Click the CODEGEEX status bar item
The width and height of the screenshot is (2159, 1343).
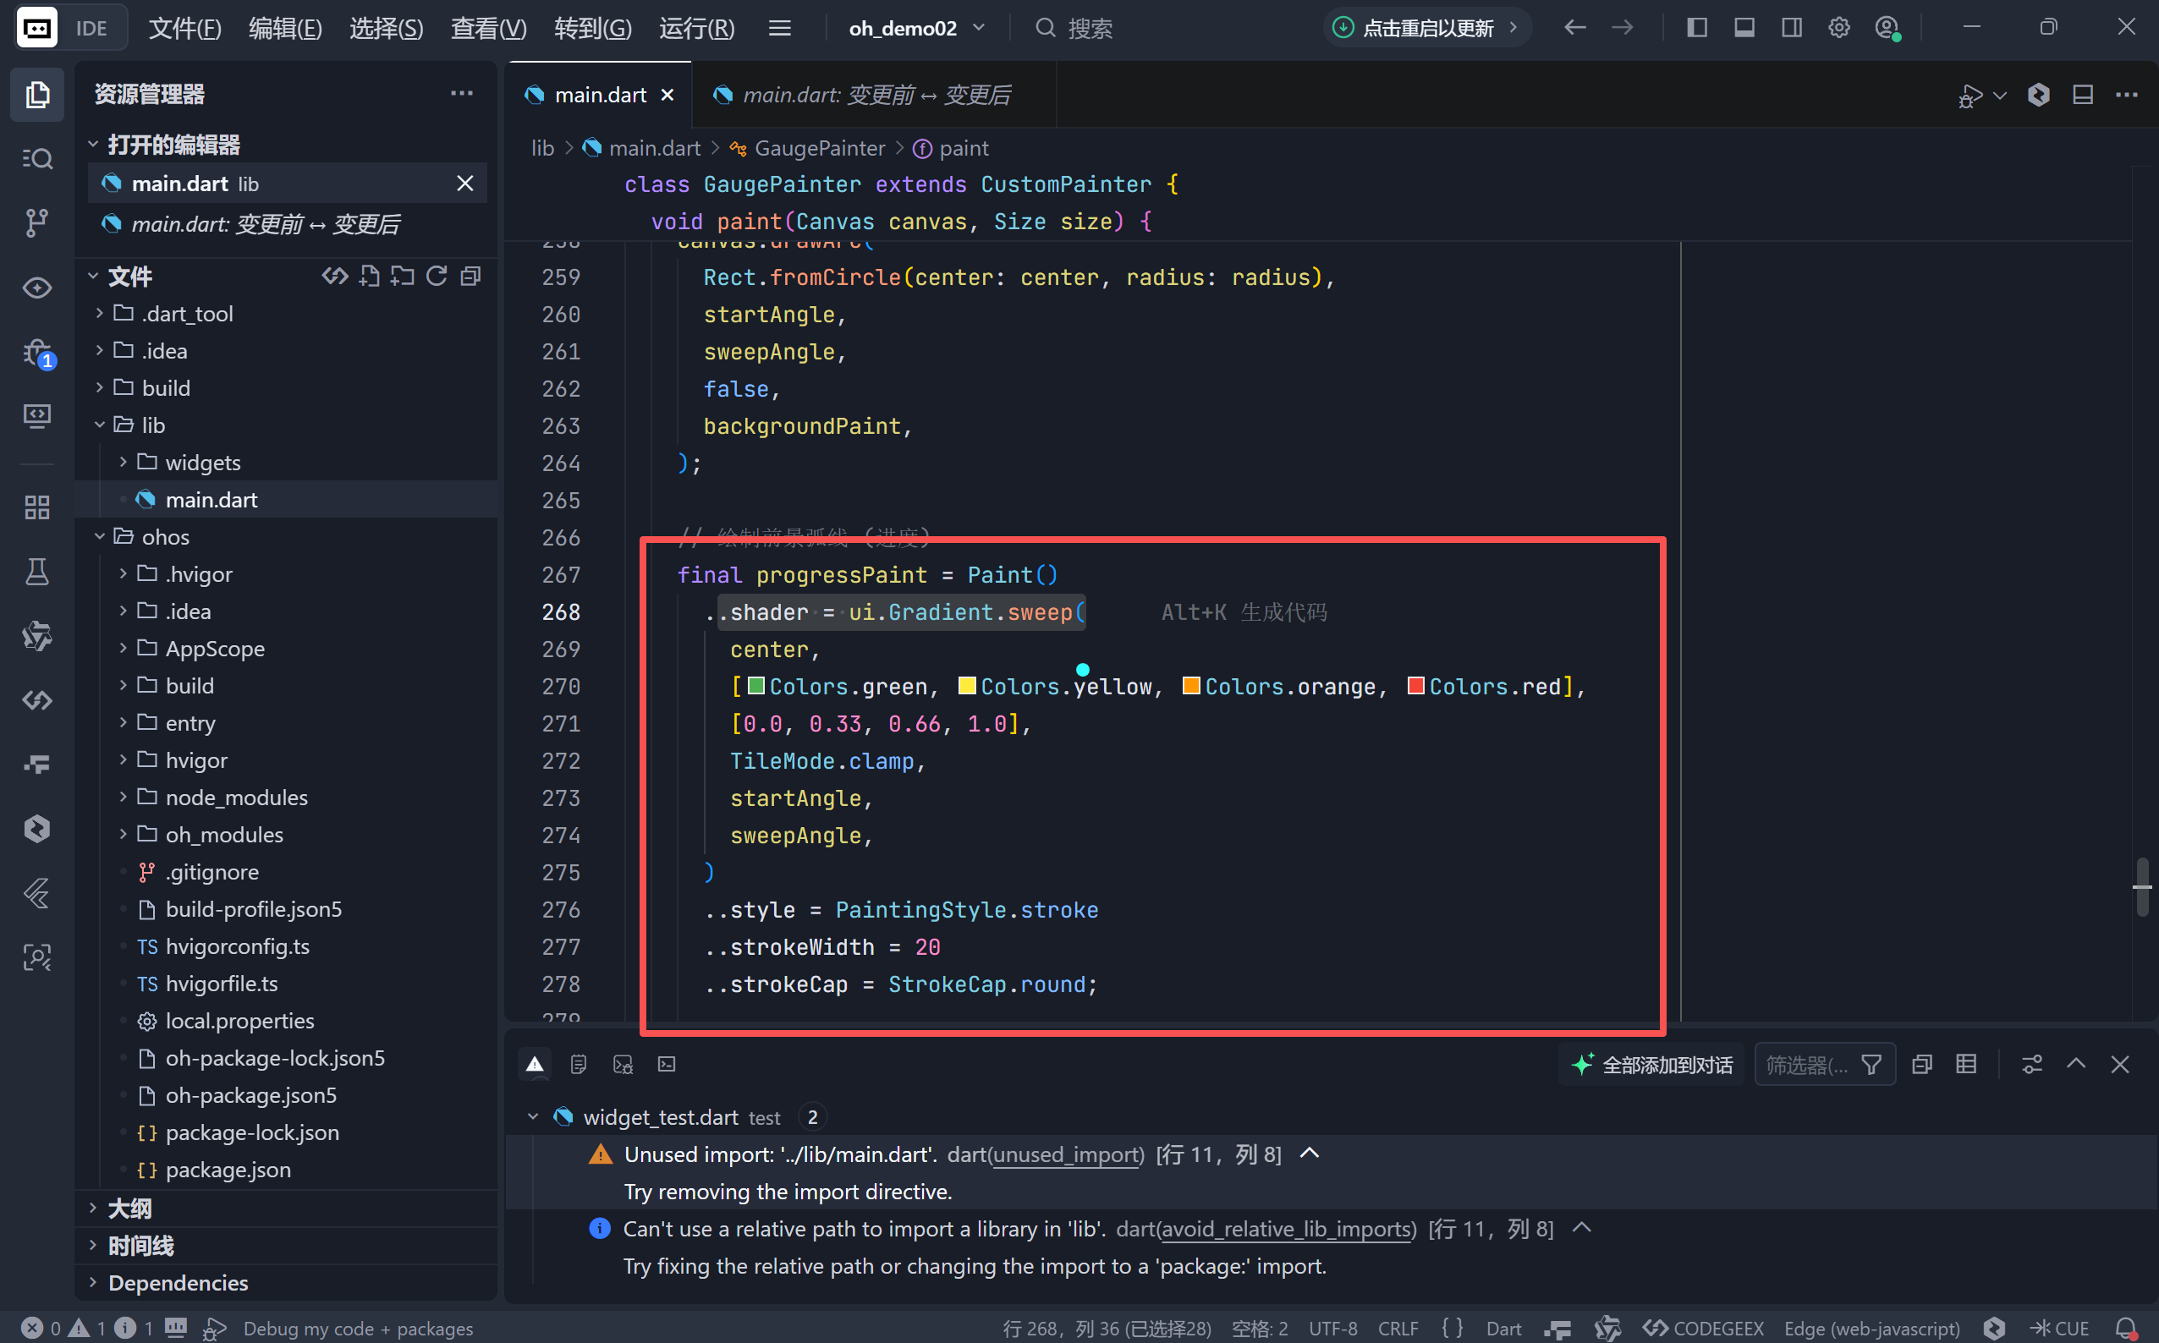coord(1703,1328)
